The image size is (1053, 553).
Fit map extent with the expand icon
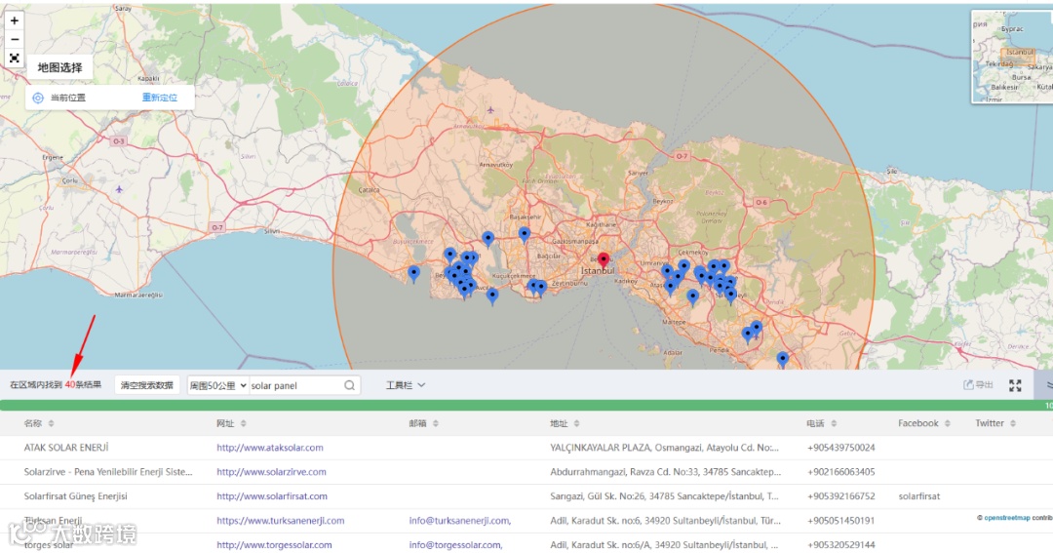coord(14,59)
